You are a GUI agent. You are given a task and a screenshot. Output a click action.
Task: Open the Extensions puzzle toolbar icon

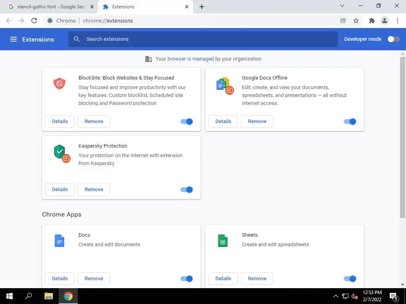[372, 21]
